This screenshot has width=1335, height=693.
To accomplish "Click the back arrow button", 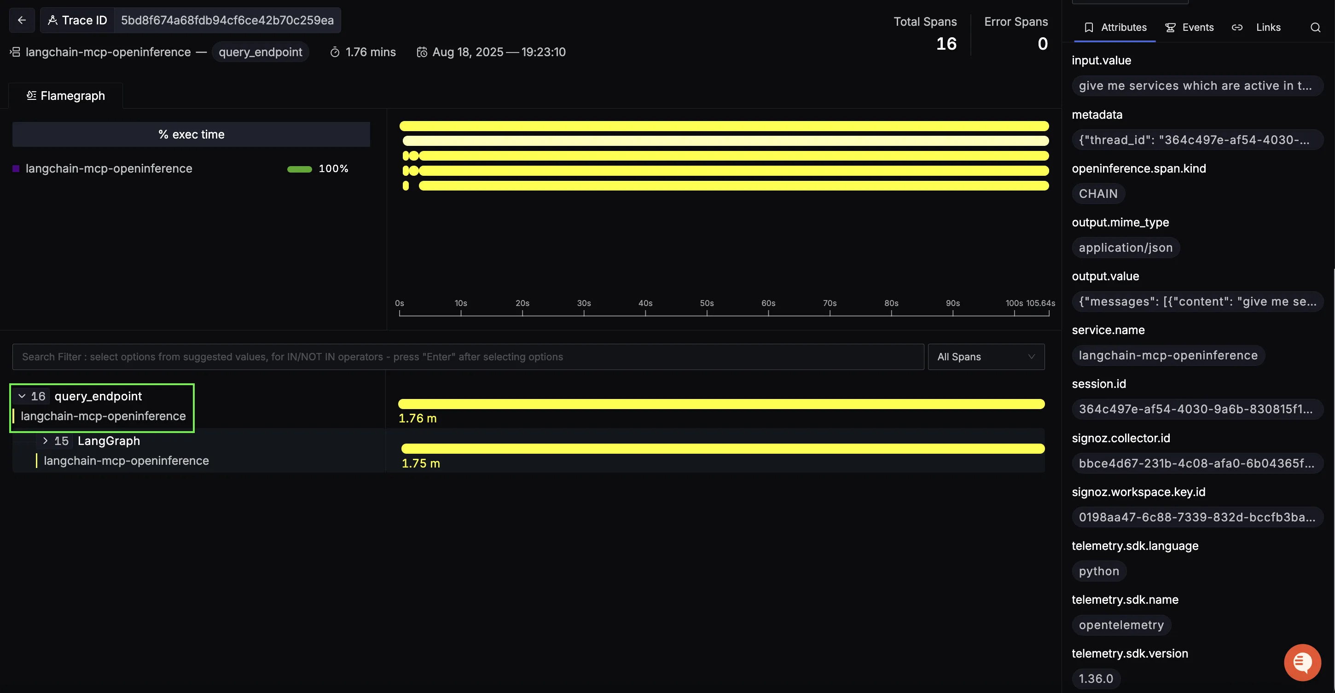I will click(22, 20).
